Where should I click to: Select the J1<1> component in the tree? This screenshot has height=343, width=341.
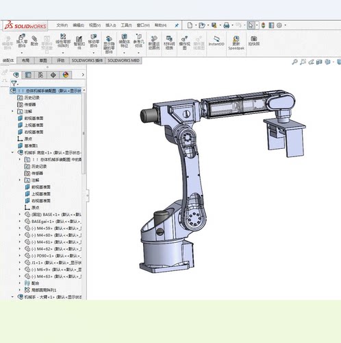point(53,263)
